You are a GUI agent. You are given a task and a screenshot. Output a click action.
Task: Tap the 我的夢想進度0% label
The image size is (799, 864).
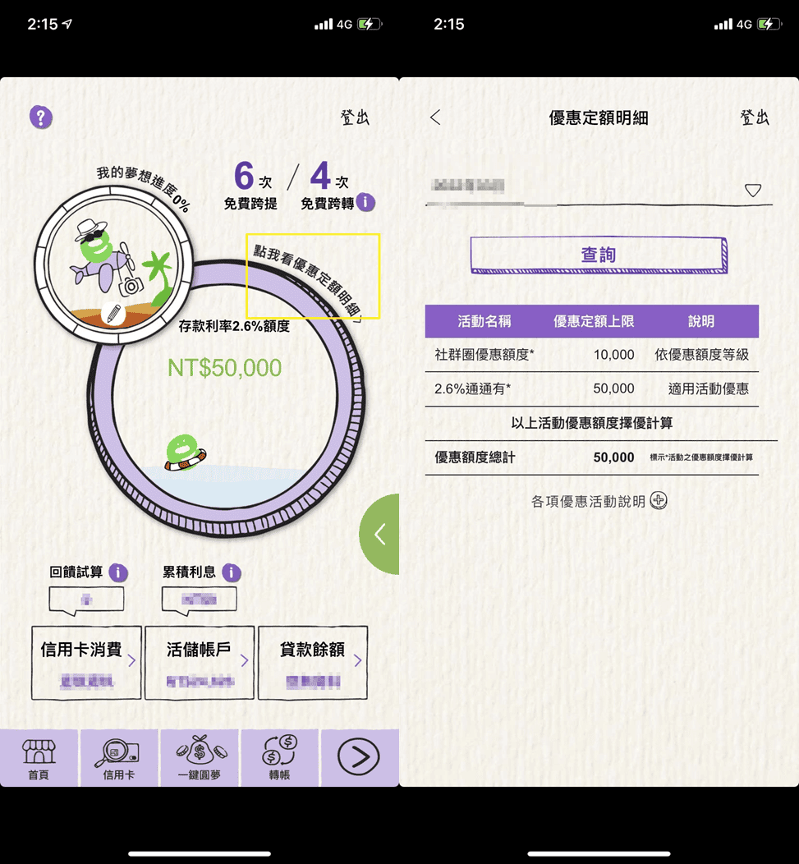tap(144, 188)
